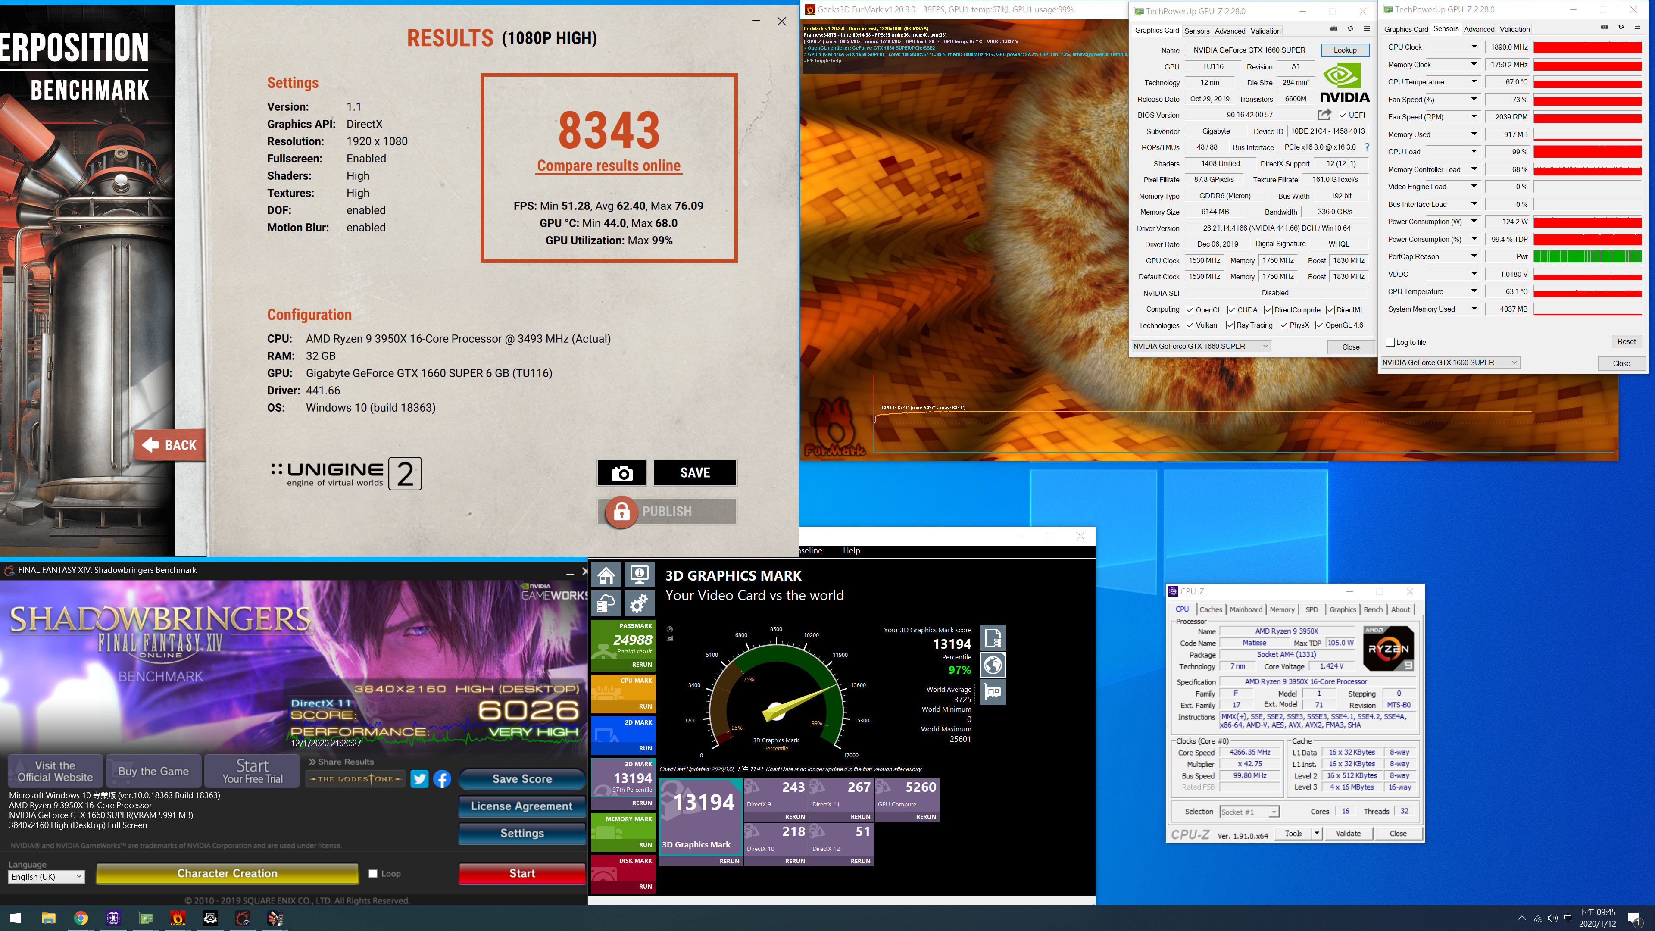Share FFXIV score via Facebook icon
Screen dimensions: 1655x931
(x=442, y=779)
